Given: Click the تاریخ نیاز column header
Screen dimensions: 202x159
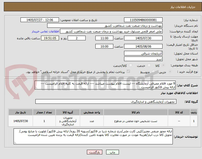Looking at the screenshot, I should click(x=21, y=112).
